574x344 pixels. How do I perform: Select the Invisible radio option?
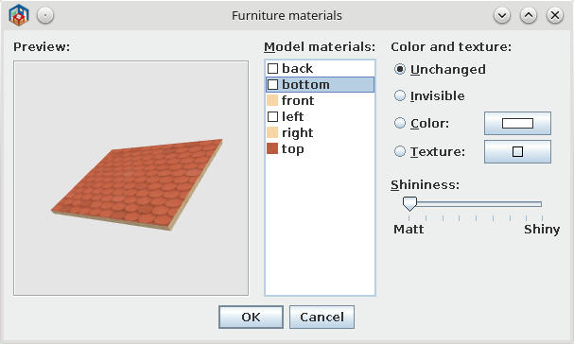(400, 95)
